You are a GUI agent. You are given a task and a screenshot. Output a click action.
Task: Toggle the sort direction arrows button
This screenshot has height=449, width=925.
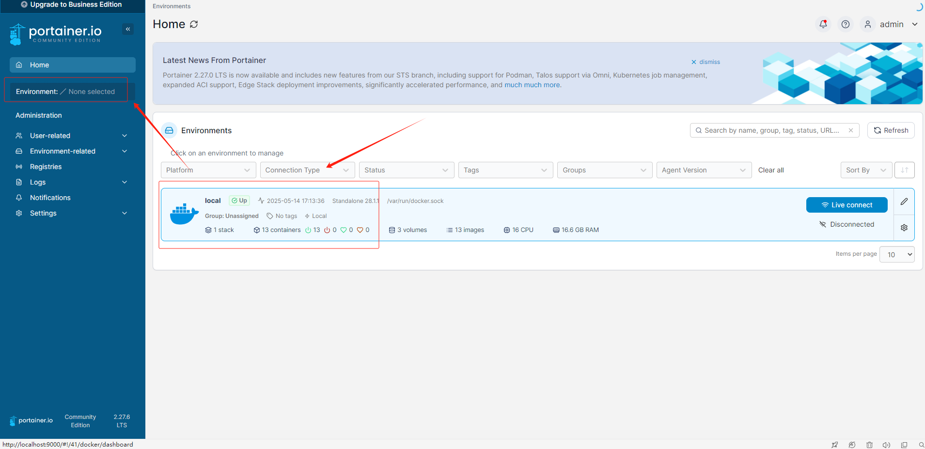(x=905, y=170)
